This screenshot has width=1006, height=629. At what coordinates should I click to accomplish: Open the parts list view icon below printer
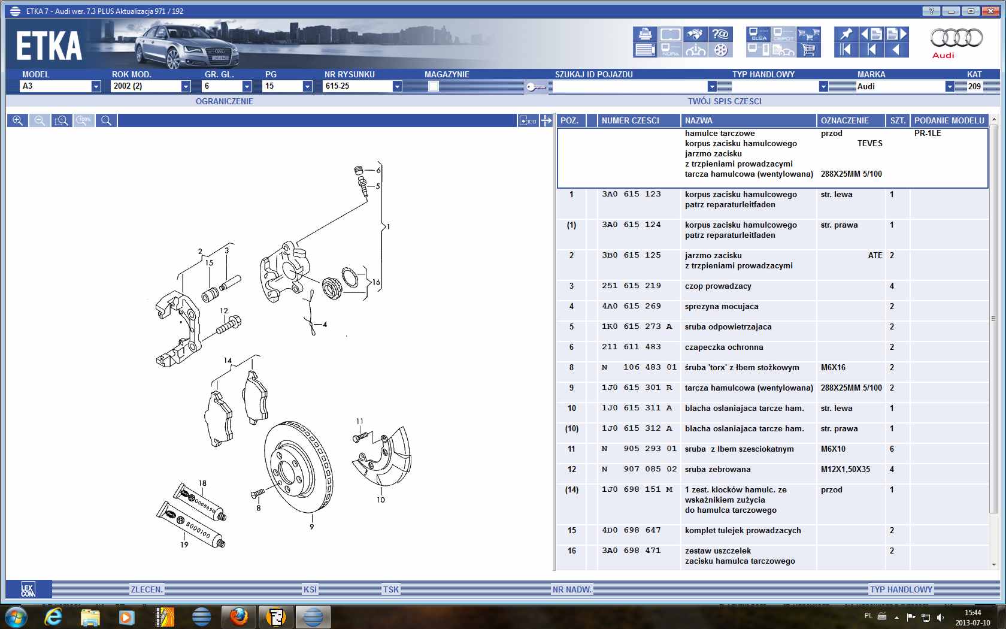tap(645, 50)
